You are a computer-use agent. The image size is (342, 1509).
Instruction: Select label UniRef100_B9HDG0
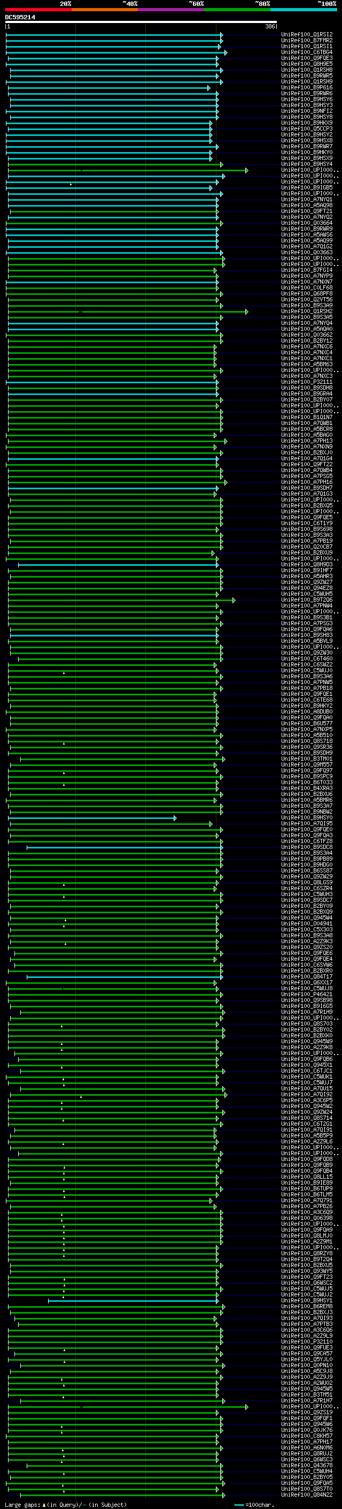pos(307,865)
